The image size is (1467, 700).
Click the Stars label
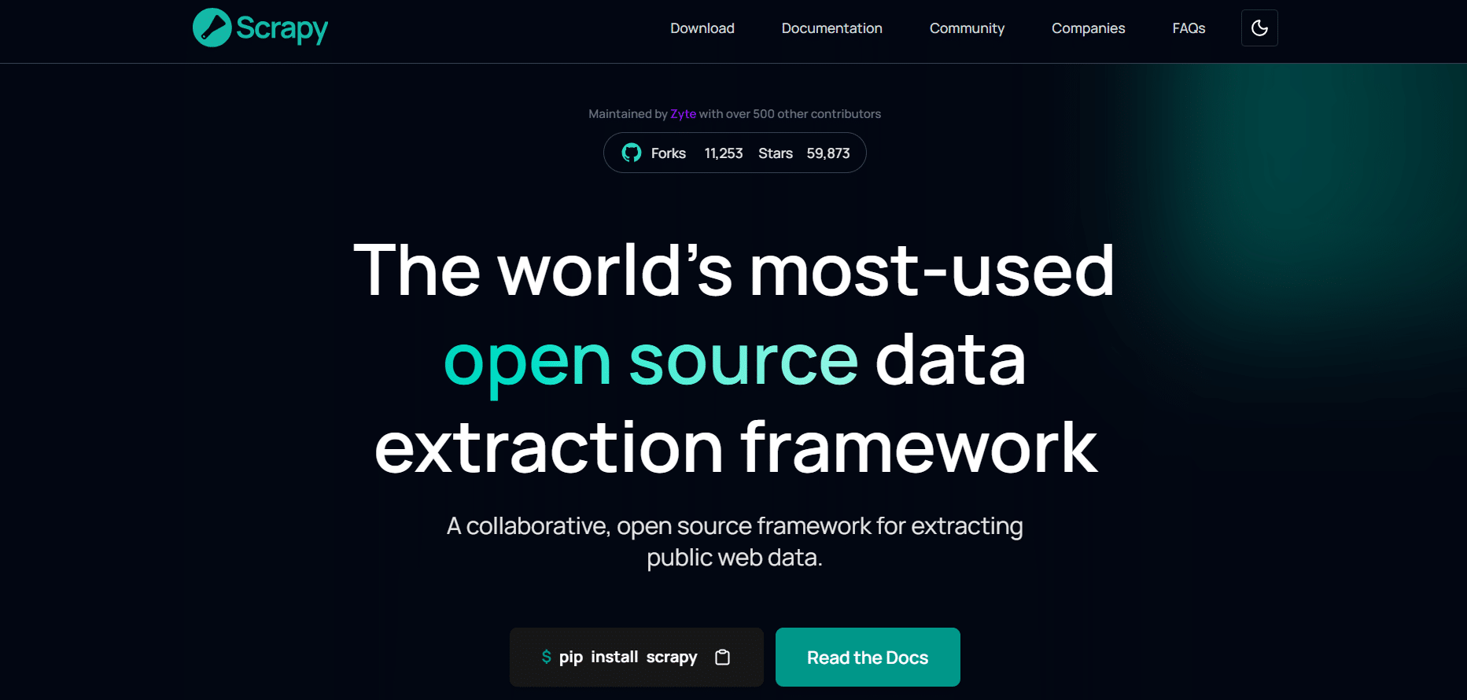point(776,153)
